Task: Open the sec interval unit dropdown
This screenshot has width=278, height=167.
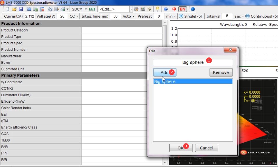Action: [x=239, y=16]
